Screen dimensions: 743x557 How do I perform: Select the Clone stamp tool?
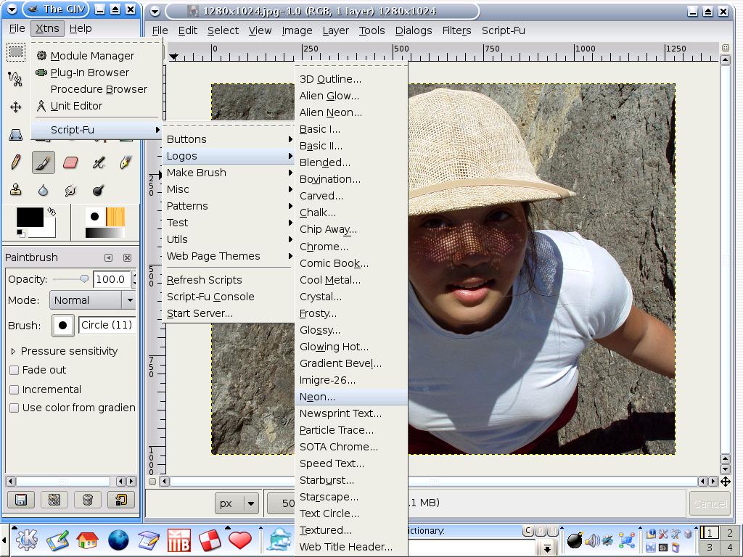(15, 190)
